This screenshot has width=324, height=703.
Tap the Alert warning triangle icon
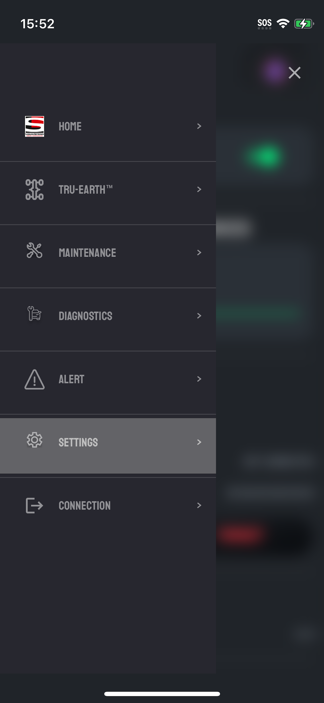34,379
